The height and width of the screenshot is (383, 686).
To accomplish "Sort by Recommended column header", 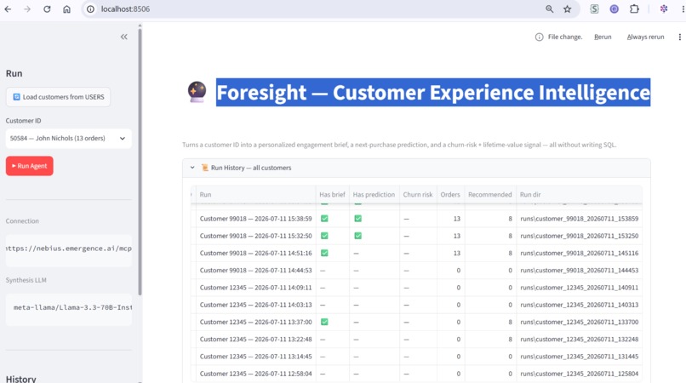I will point(489,195).
